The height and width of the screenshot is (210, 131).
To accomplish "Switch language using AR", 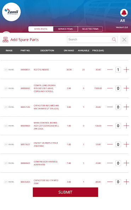I will [123, 21].
